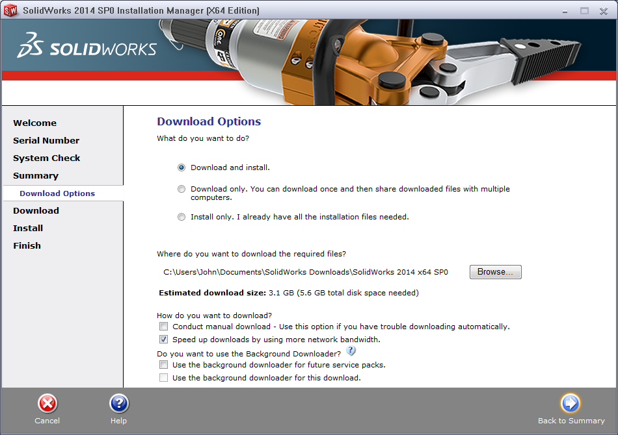Uncheck Speed up downloads checkbox
This screenshot has width=618, height=435.
[x=163, y=340]
